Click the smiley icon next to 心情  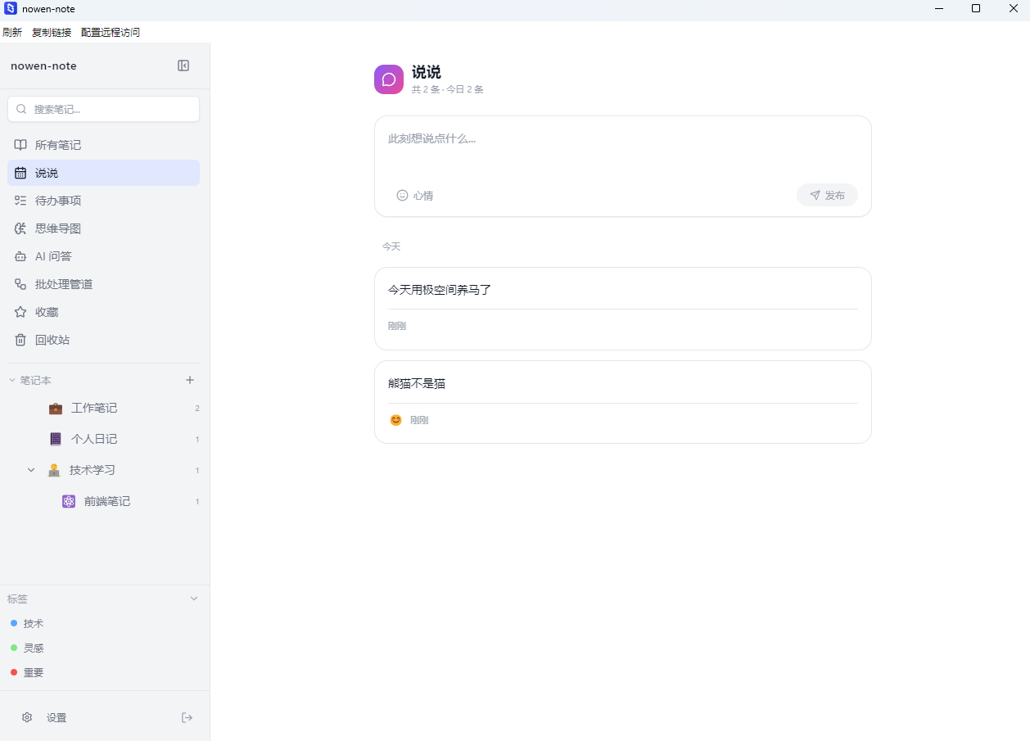pyautogui.click(x=402, y=196)
